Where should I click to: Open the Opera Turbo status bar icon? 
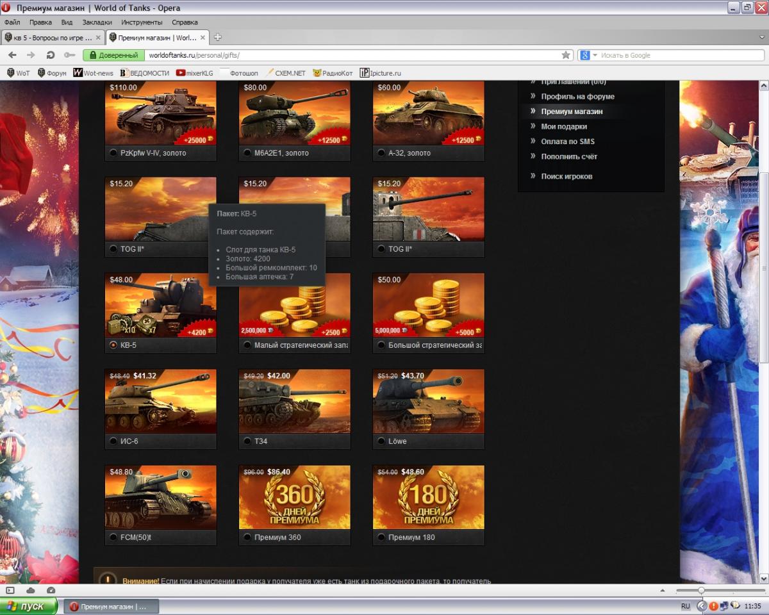click(x=51, y=590)
